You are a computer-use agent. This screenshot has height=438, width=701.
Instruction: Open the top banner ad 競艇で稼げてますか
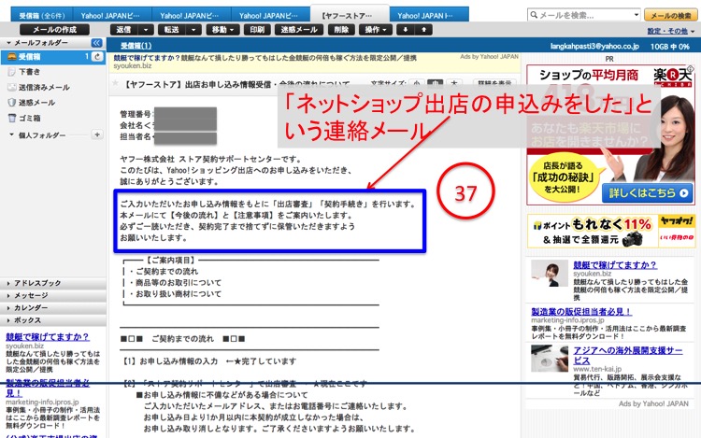click(x=265, y=58)
